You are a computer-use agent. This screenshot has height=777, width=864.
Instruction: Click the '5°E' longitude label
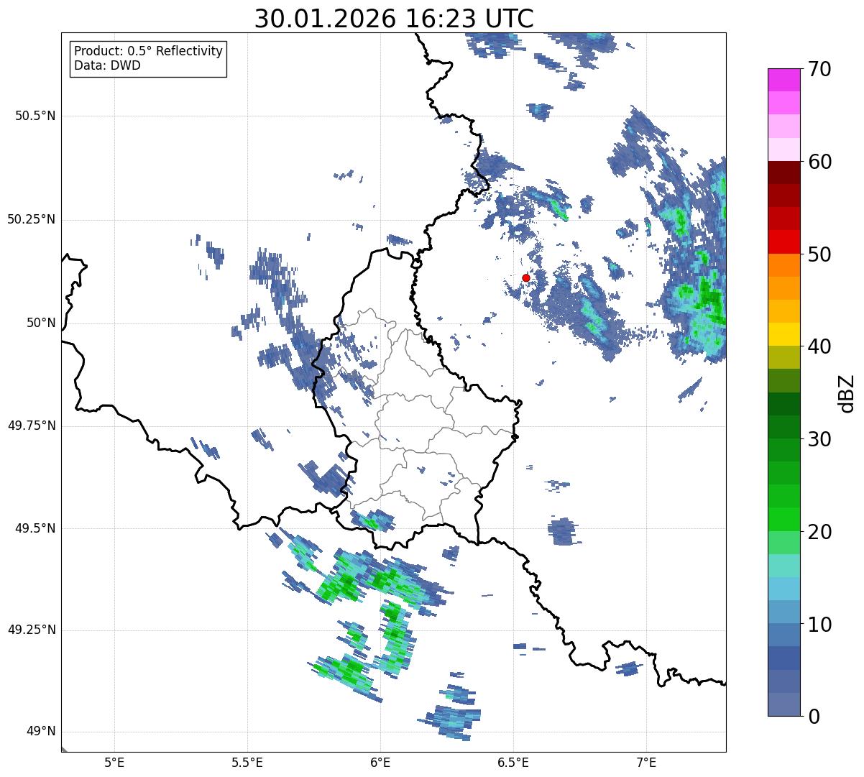point(114,762)
